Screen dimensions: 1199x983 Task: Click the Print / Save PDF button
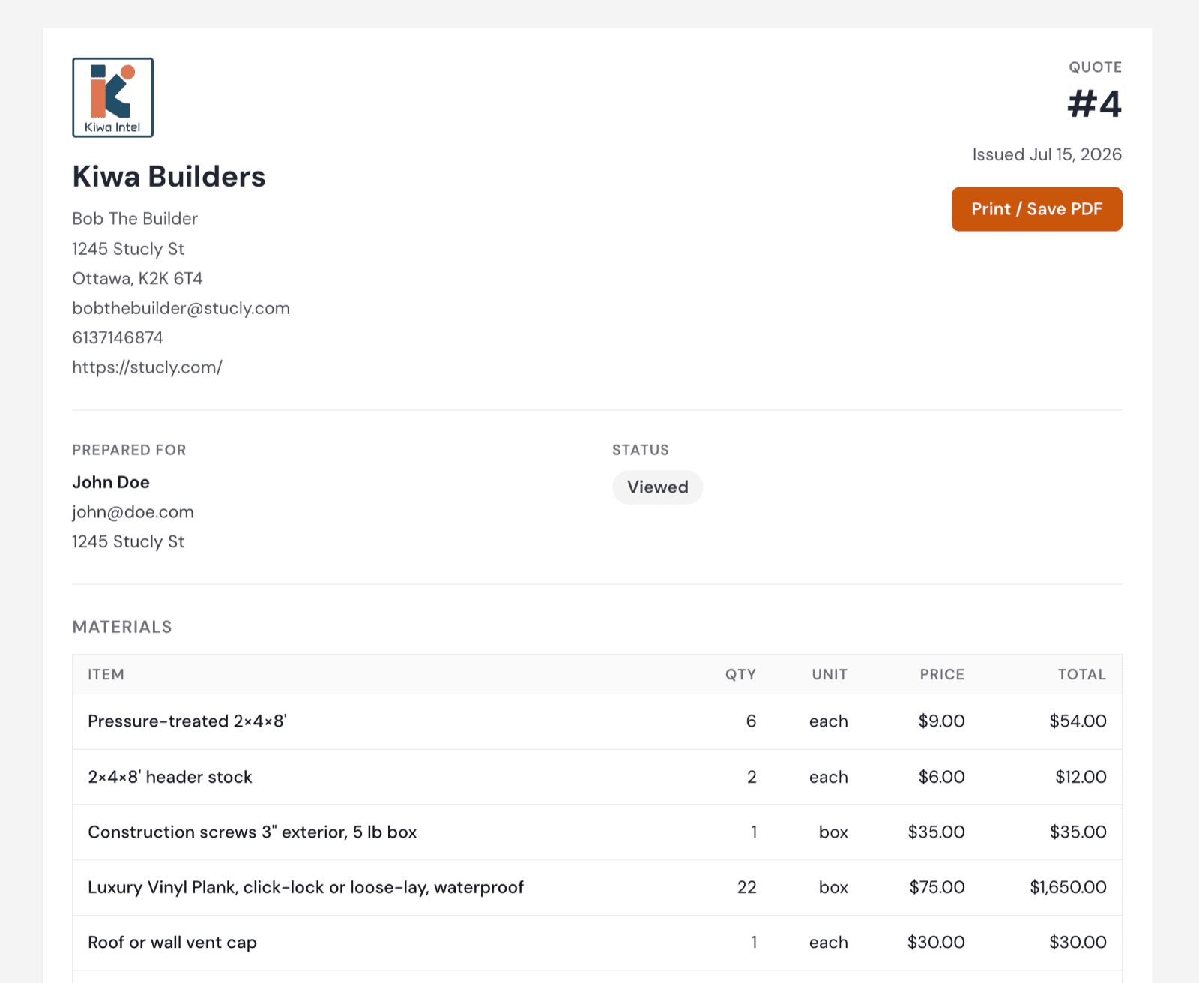pyautogui.click(x=1036, y=209)
